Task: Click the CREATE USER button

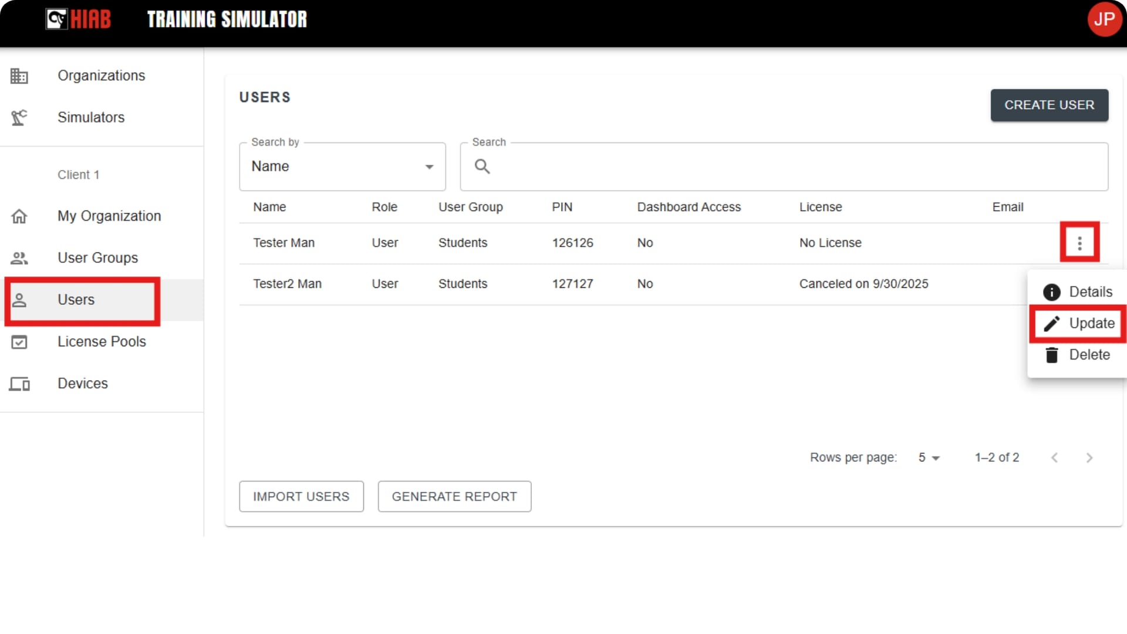Action: [x=1049, y=106]
